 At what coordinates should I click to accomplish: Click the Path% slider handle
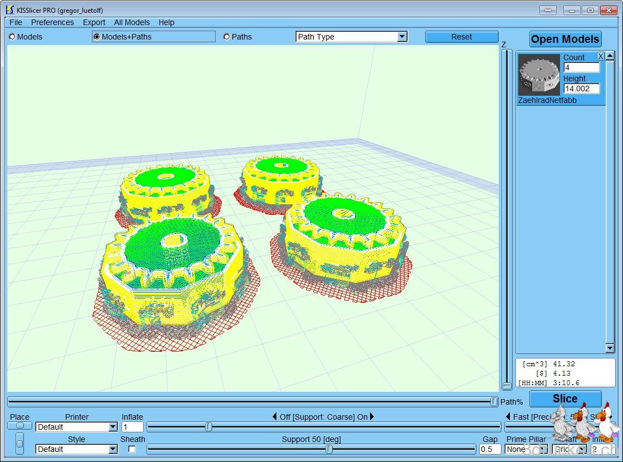click(494, 402)
